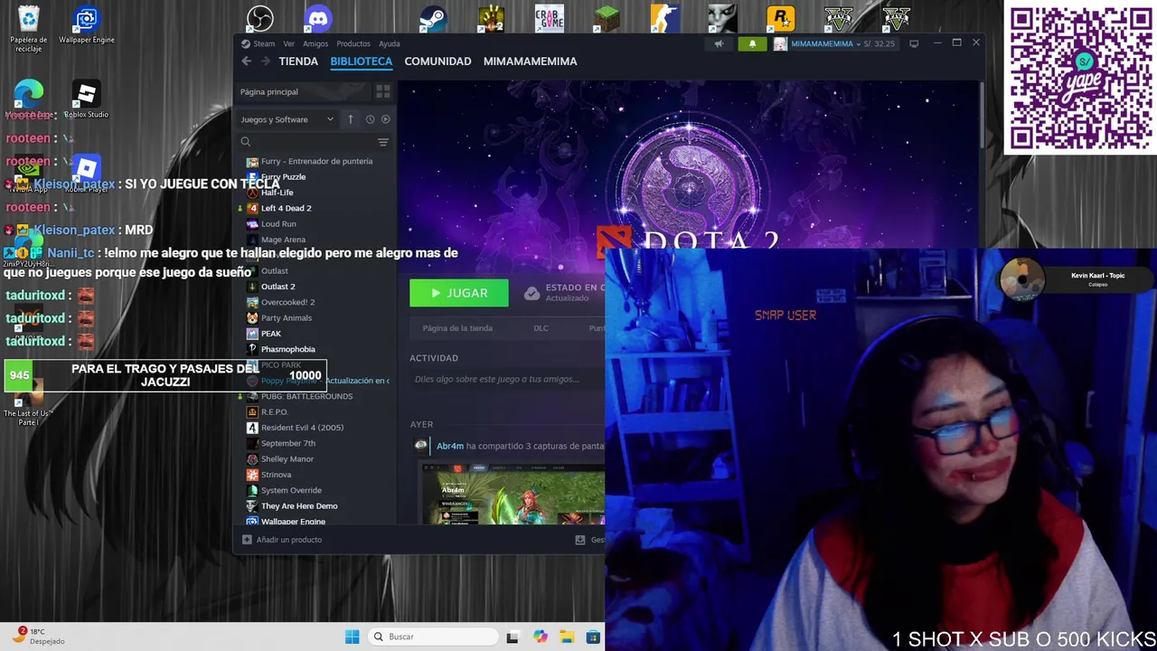Screen dimensions: 1157x651
Task: Launch Minecraft desktop shortcut
Action: tap(607, 18)
